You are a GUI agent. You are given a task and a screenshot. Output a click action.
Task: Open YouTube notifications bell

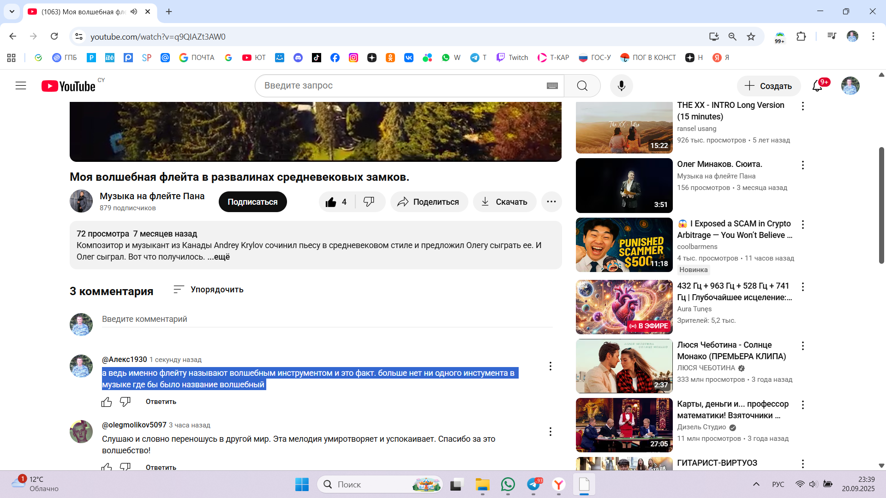pyautogui.click(x=817, y=86)
